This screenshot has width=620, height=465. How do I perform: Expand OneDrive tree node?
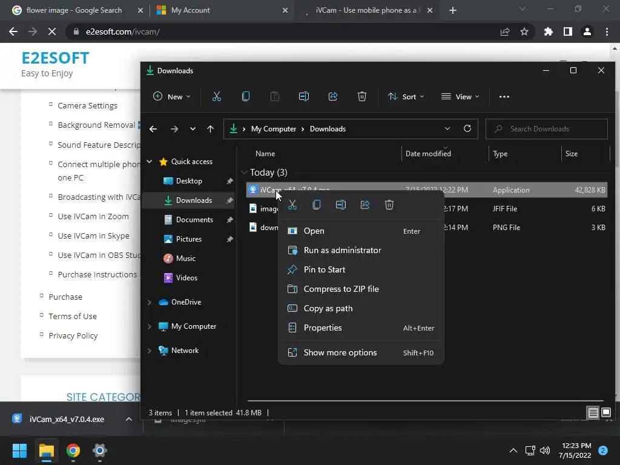click(x=150, y=302)
